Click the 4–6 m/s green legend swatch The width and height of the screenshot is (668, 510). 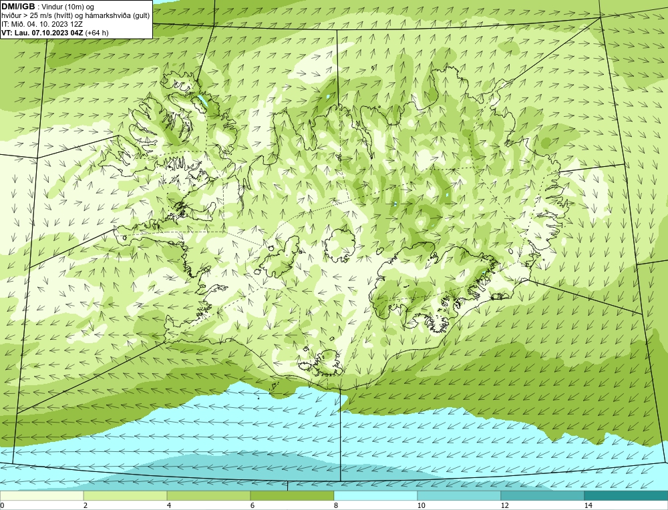point(208,495)
